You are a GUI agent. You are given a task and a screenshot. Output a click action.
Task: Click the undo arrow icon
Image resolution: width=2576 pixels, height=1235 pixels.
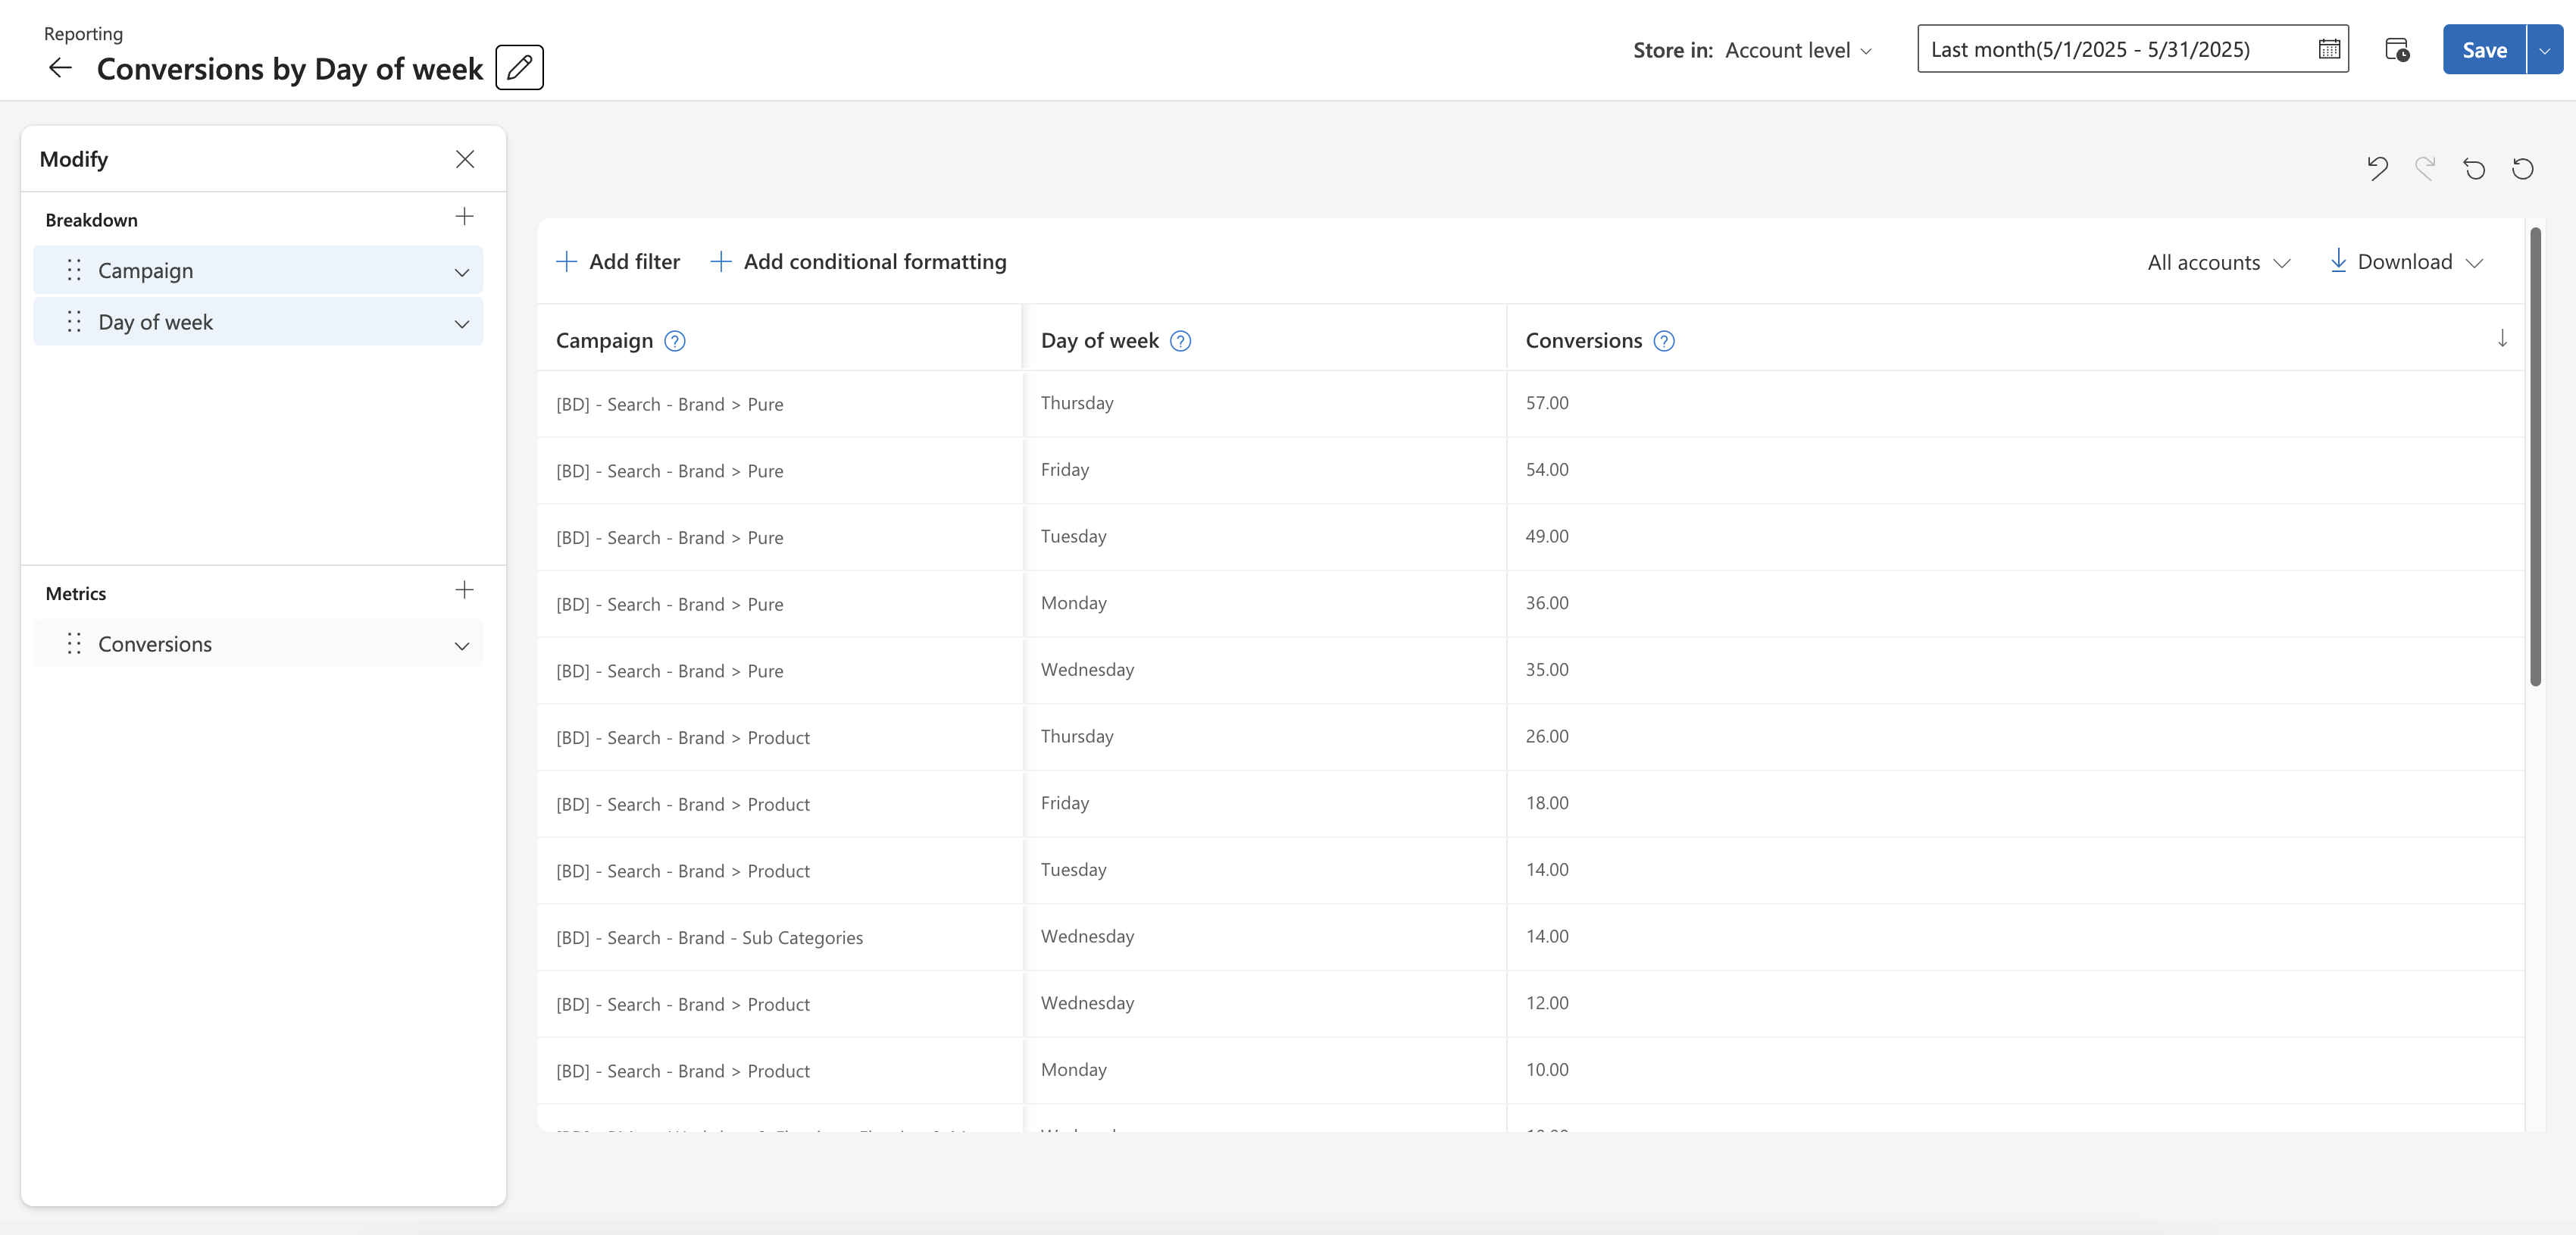(2377, 168)
